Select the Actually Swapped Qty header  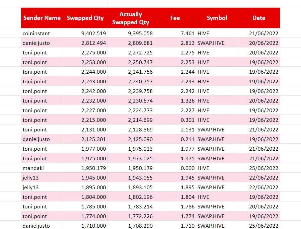(130, 18)
